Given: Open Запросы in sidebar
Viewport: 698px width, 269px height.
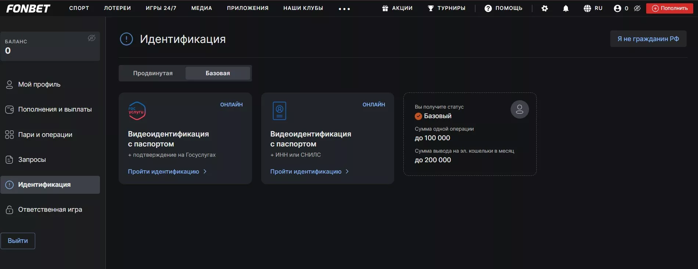Looking at the screenshot, I should (x=50, y=160).
